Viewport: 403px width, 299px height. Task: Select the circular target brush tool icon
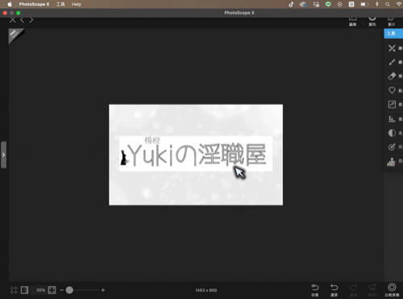click(392, 147)
